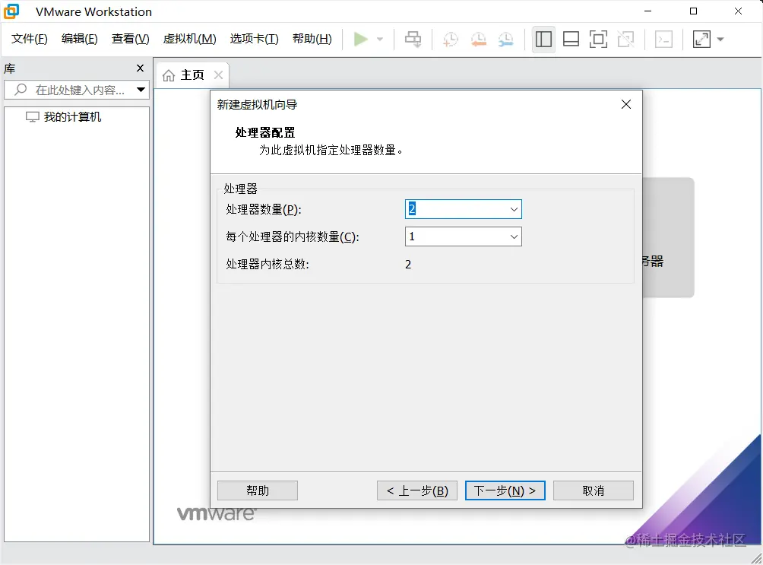The image size is (763, 565).
Task: Enter full screen mode
Action: pos(598,39)
